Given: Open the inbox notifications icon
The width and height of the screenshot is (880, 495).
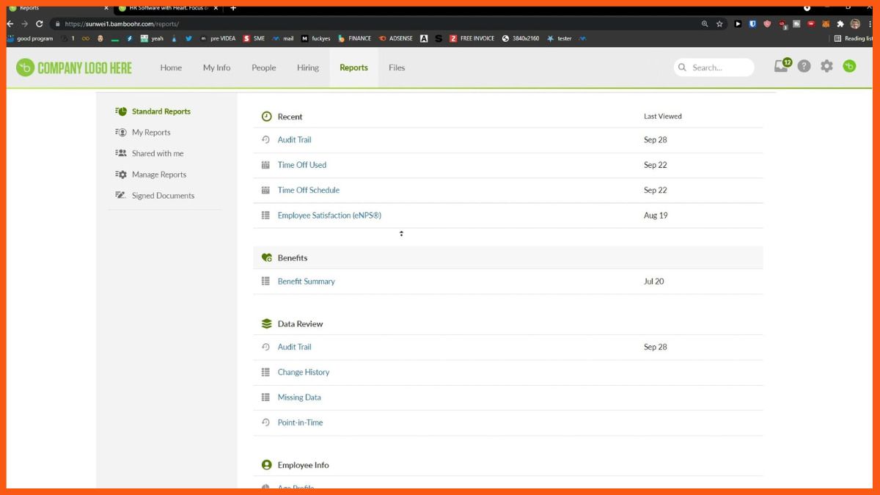Looking at the screenshot, I should coord(782,66).
